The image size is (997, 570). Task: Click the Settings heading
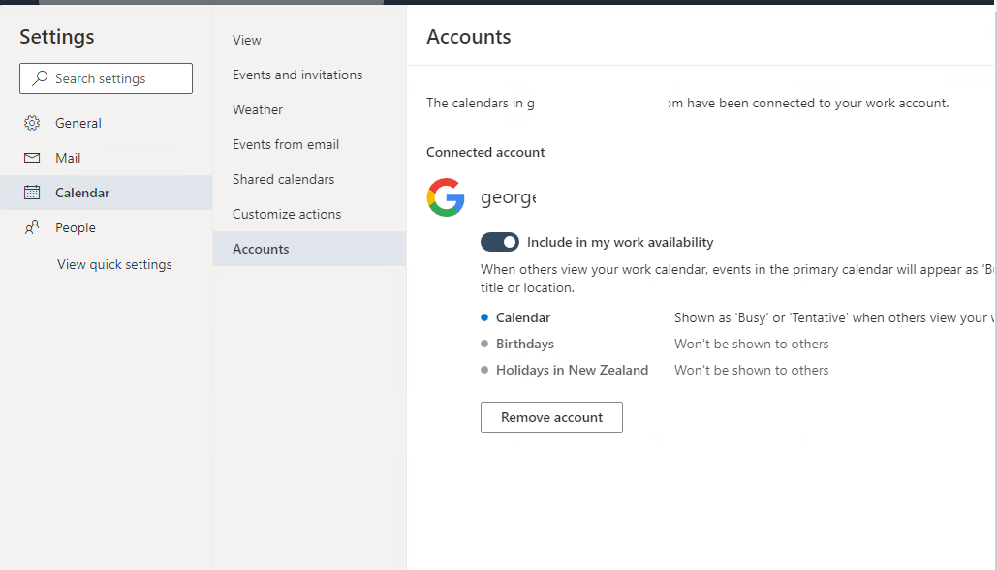56,37
